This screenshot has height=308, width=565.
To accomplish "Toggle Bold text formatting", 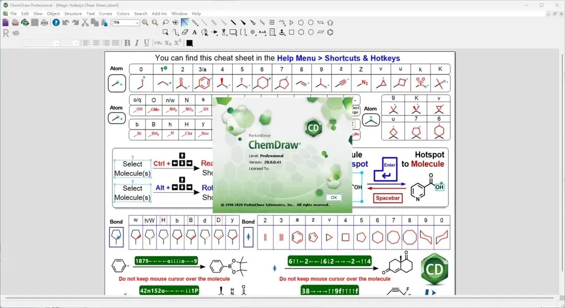I will [x=127, y=43].
